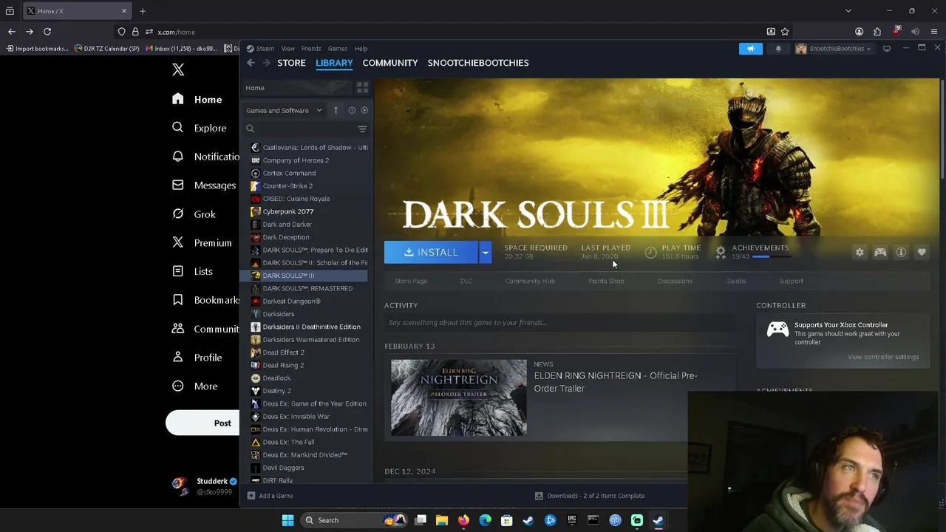This screenshot has height=532, width=946.
Task: Open the View menu in Steam
Action: pos(287,49)
